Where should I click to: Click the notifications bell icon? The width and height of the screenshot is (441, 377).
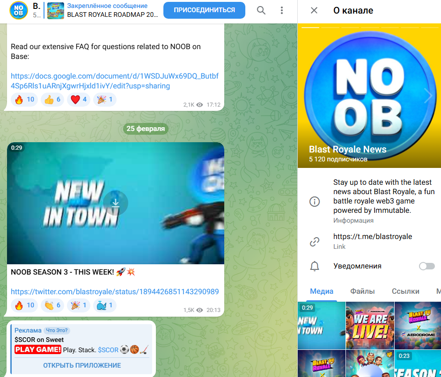315,266
